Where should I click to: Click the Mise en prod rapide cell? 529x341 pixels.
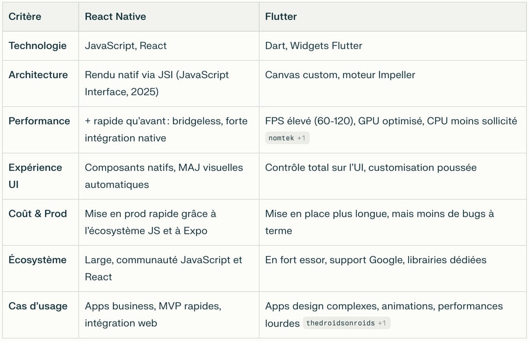point(150,222)
